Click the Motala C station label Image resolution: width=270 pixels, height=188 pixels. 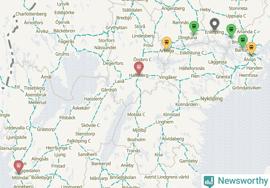pyautogui.click(x=136, y=115)
